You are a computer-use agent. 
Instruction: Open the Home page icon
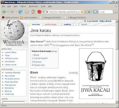[x=33, y=12]
